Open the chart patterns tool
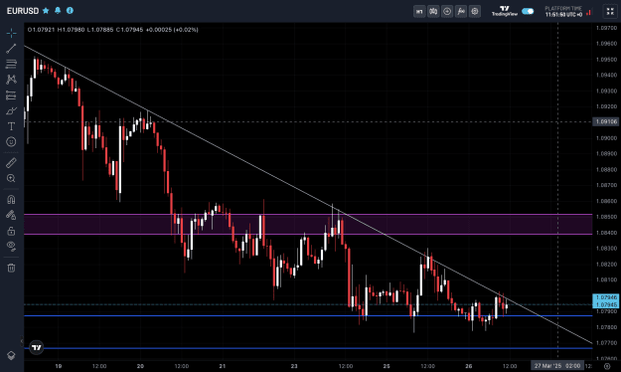The height and width of the screenshot is (372, 621). (x=11, y=80)
